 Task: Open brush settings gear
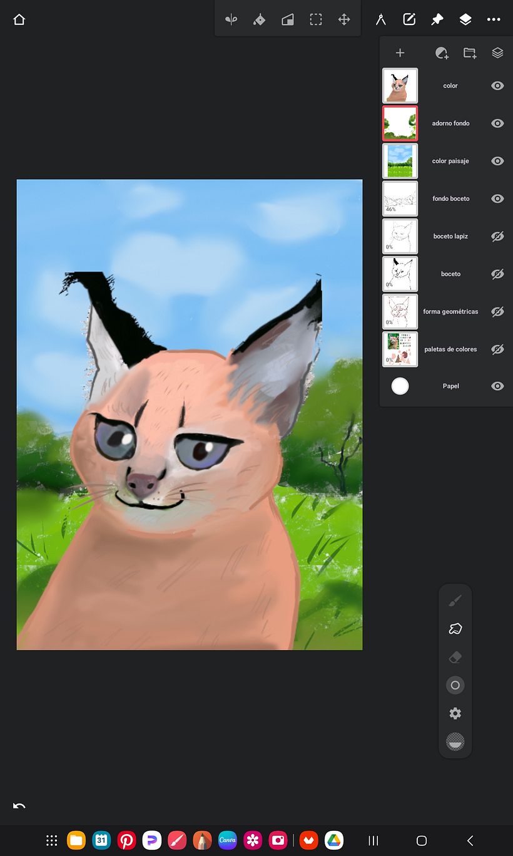click(455, 713)
